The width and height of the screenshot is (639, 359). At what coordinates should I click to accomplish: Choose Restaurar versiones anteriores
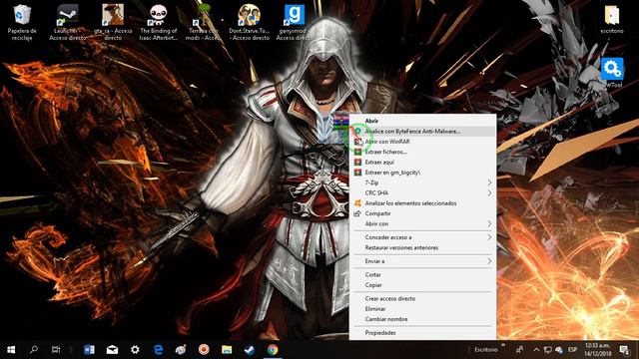point(423,248)
